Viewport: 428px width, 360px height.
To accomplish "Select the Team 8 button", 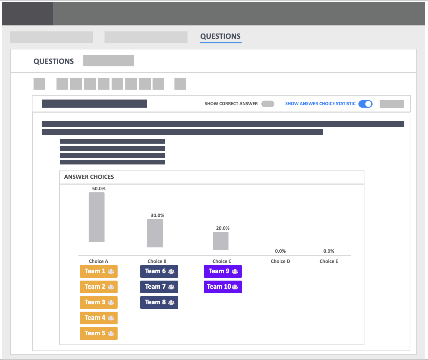I will (x=159, y=302).
